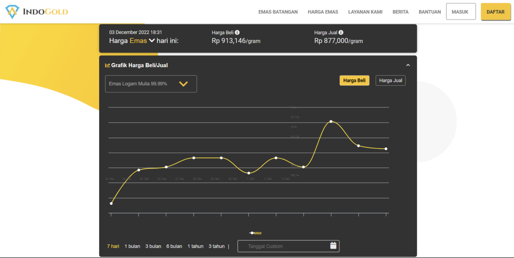Viewport: 514px width, 258px height.
Task: Click the info icon beside Harga Jual
Action: [341, 33]
